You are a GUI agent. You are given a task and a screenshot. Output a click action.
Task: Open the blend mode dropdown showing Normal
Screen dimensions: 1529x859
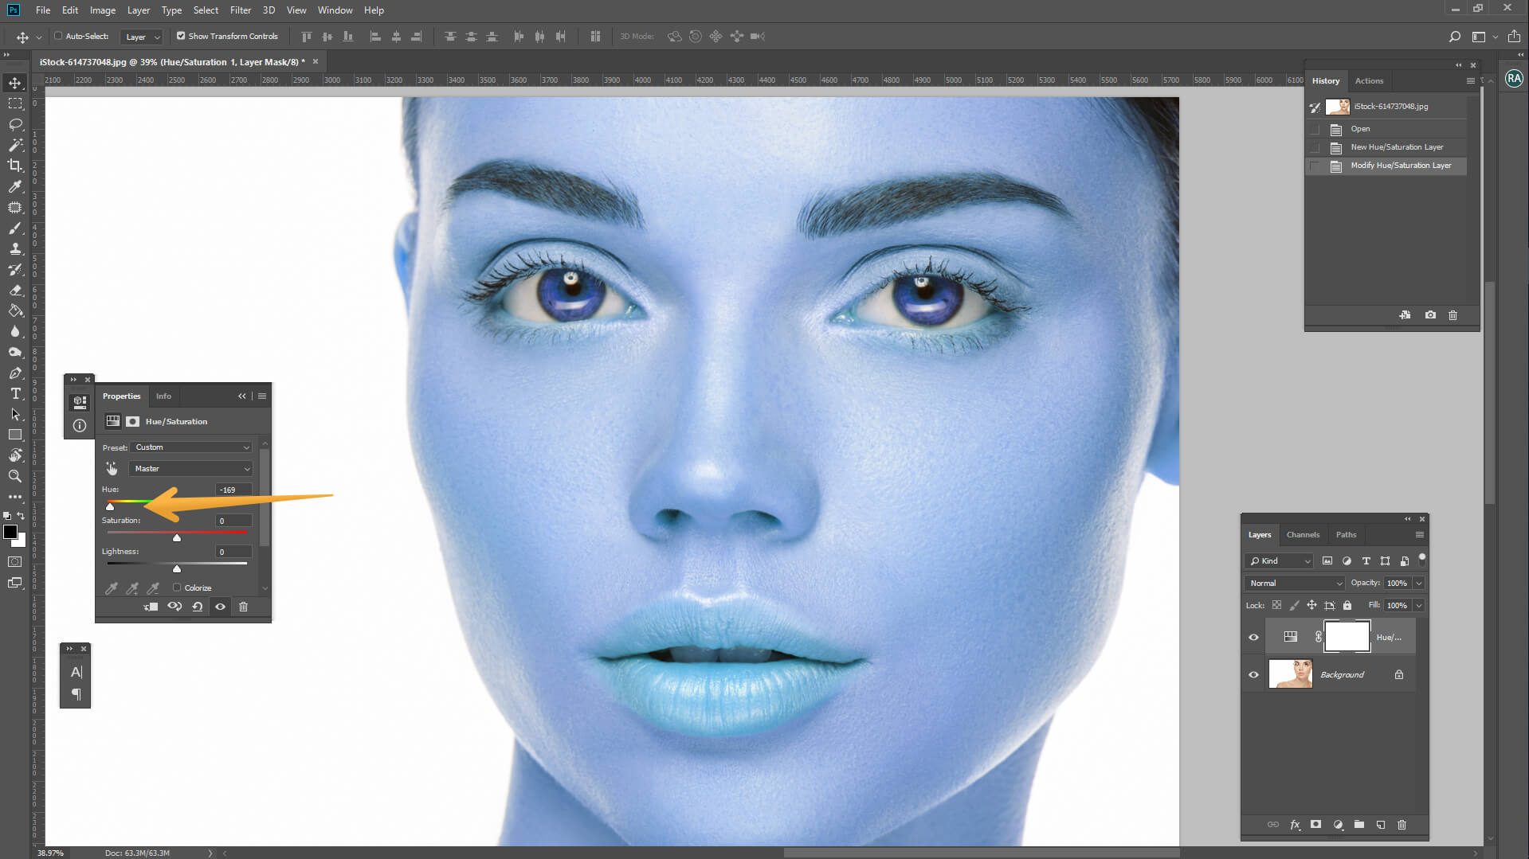(1292, 583)
